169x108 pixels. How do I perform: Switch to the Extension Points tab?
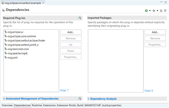(x=66, y=105)
